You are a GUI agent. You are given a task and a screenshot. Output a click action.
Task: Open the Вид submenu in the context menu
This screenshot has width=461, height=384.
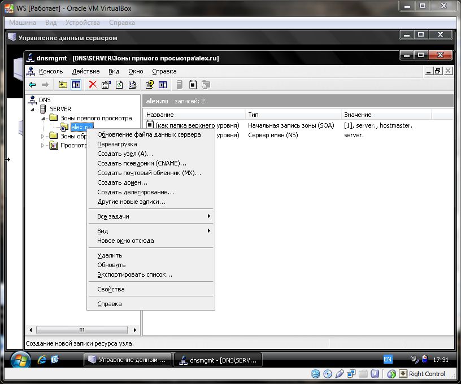(151, 231)
